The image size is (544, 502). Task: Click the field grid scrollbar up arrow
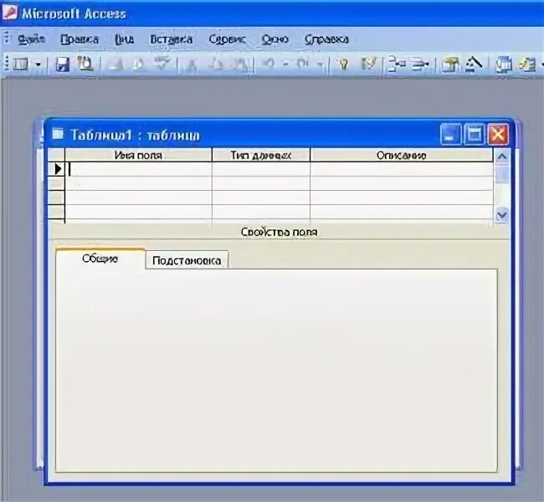click(501, 156)
